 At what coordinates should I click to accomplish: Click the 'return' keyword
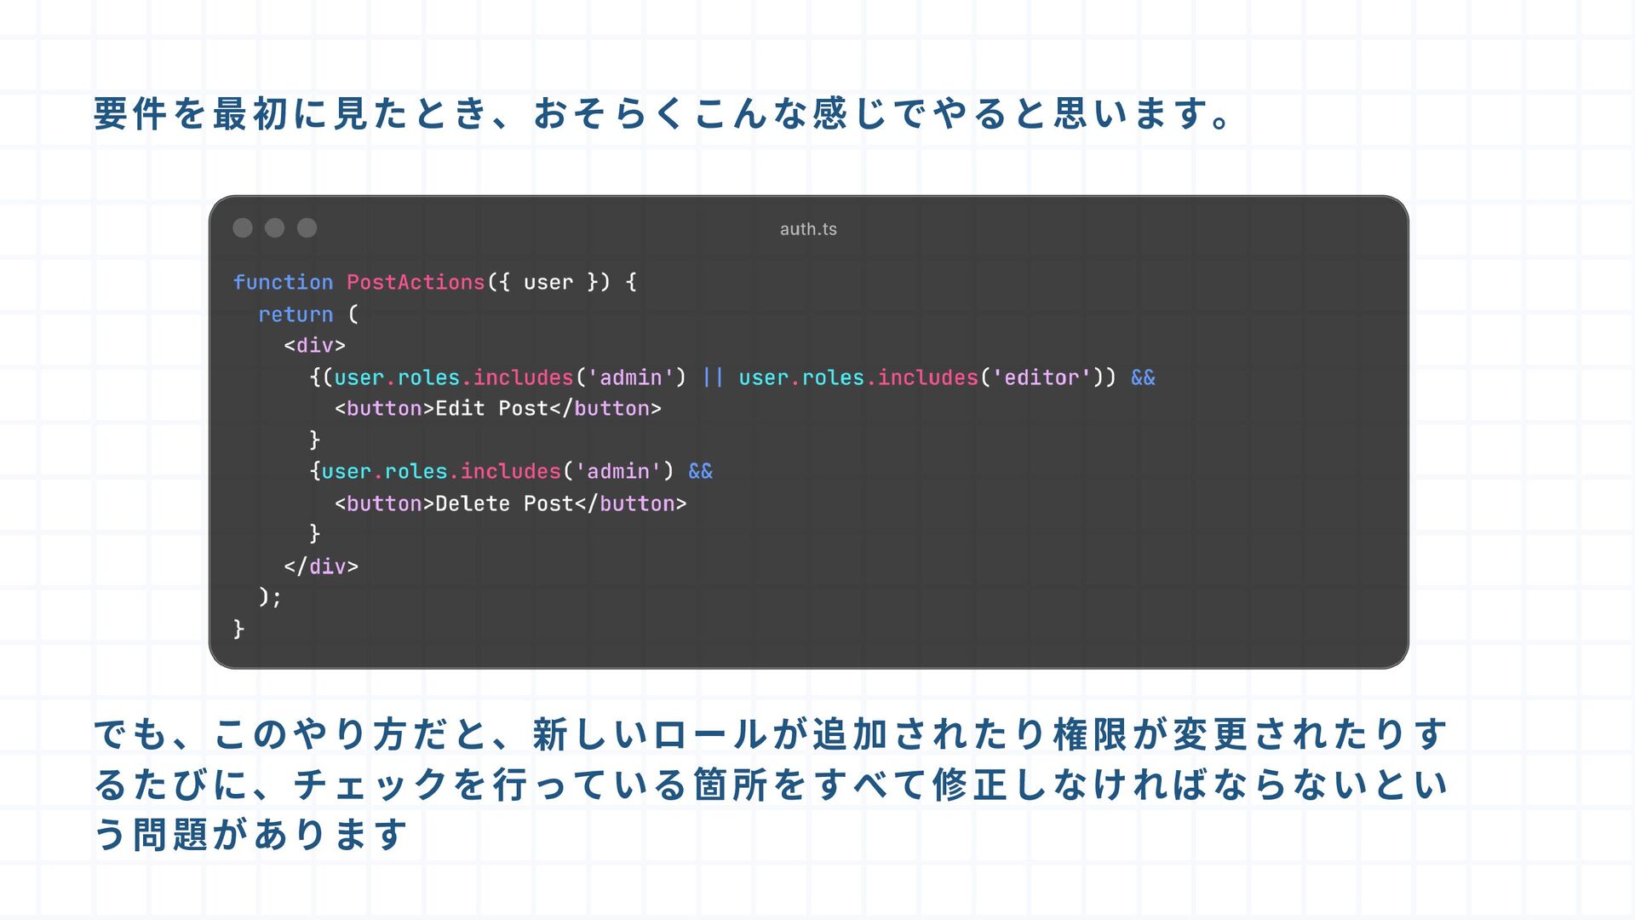(295, 314)
